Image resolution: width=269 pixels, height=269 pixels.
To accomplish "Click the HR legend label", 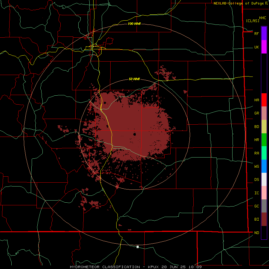I will (x=256, y=140).
